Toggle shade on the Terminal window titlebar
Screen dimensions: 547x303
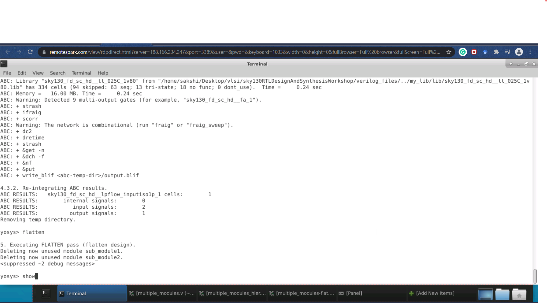click(x=511, y=64)
